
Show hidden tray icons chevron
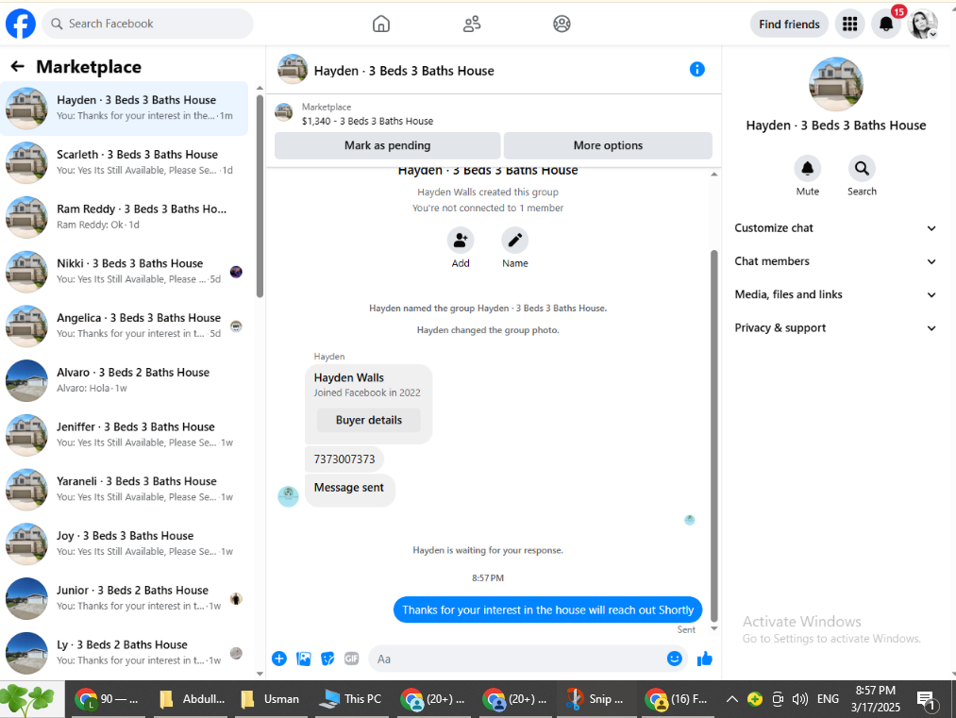[731, 699]
